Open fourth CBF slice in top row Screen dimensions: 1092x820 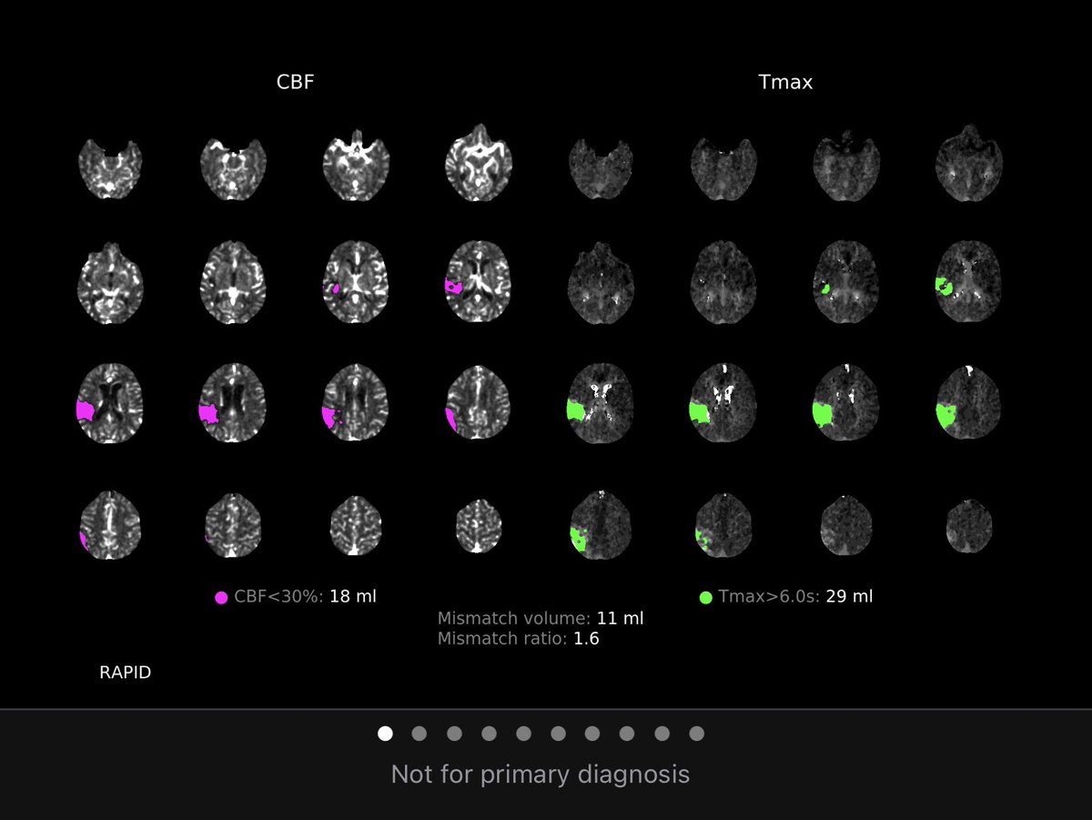click(x=479, y=162)
